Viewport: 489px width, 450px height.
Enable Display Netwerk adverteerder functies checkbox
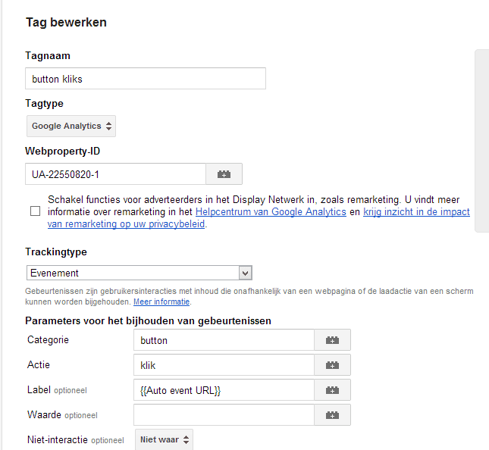(35, 211)
